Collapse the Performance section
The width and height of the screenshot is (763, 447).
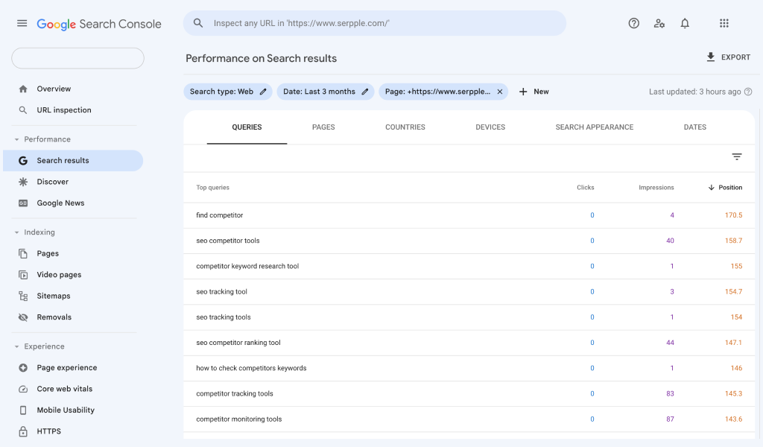click(x=16, y=139)
